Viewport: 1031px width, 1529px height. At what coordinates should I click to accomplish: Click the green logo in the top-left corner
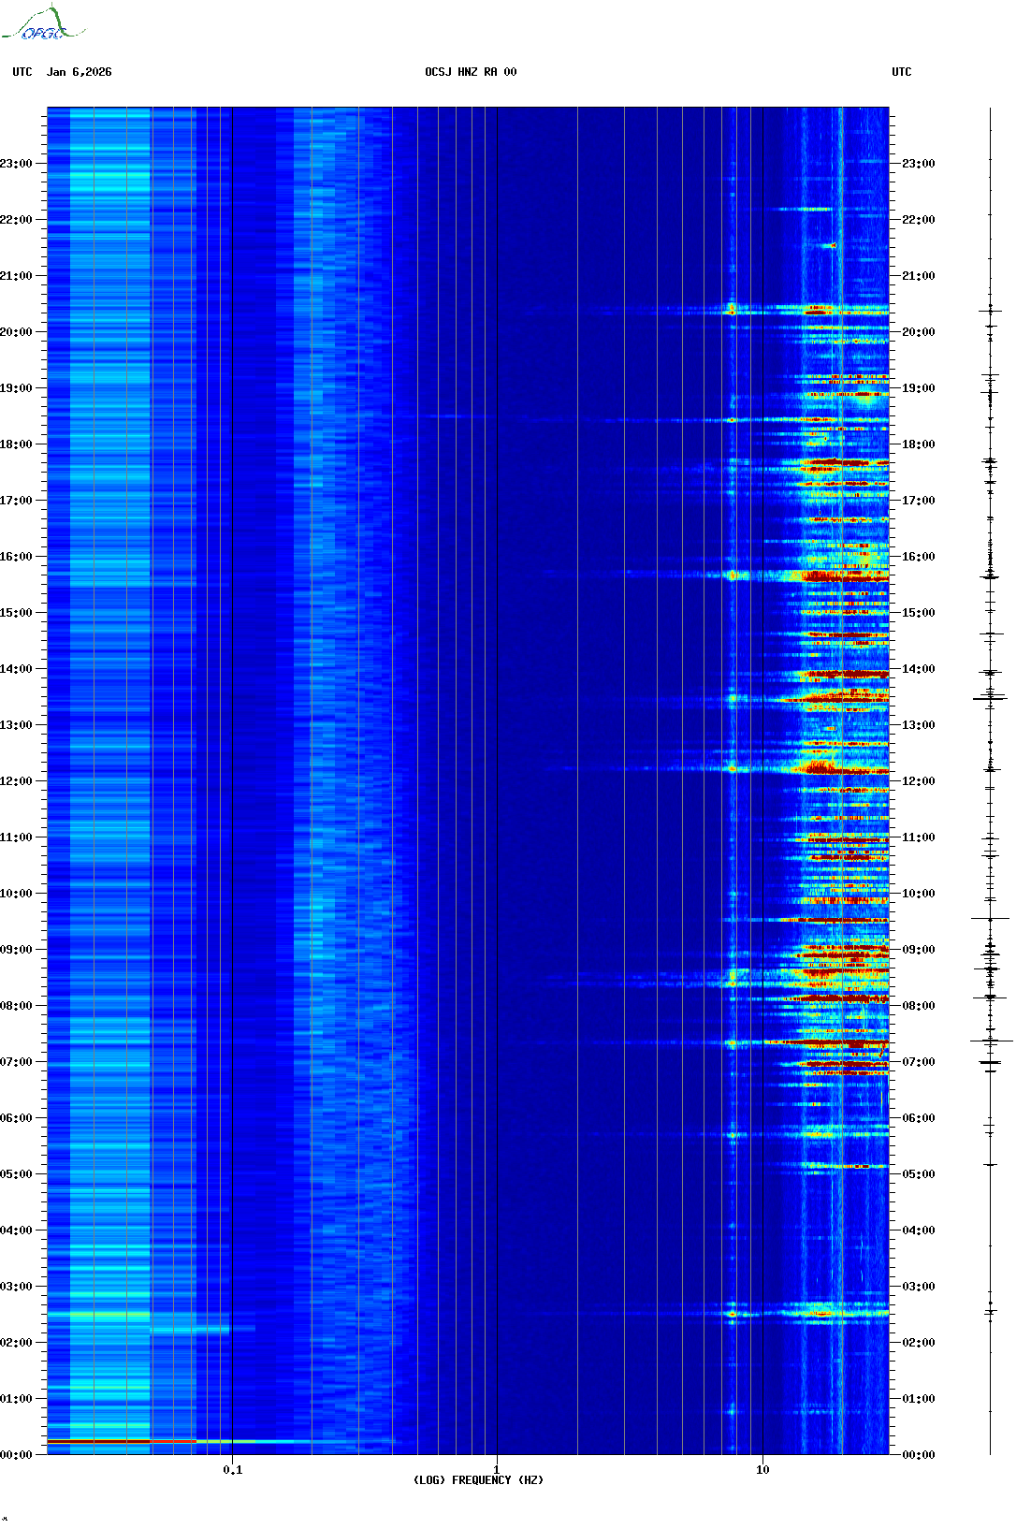coord(43,24)
